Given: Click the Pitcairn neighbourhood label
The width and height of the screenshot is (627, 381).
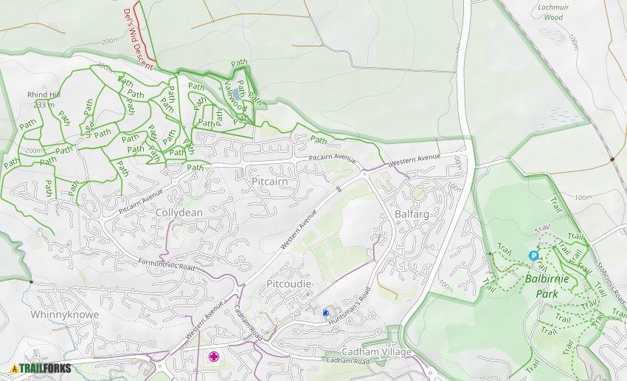Looking at the screenshot, I should point(269,182).
